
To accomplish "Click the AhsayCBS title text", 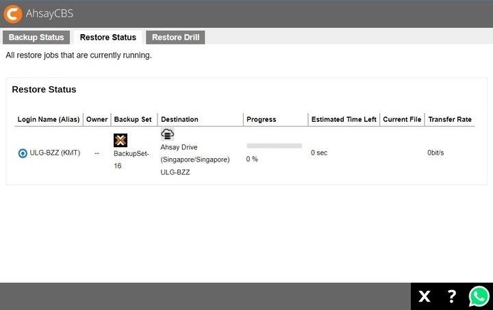I will click(x=49, y=14).
